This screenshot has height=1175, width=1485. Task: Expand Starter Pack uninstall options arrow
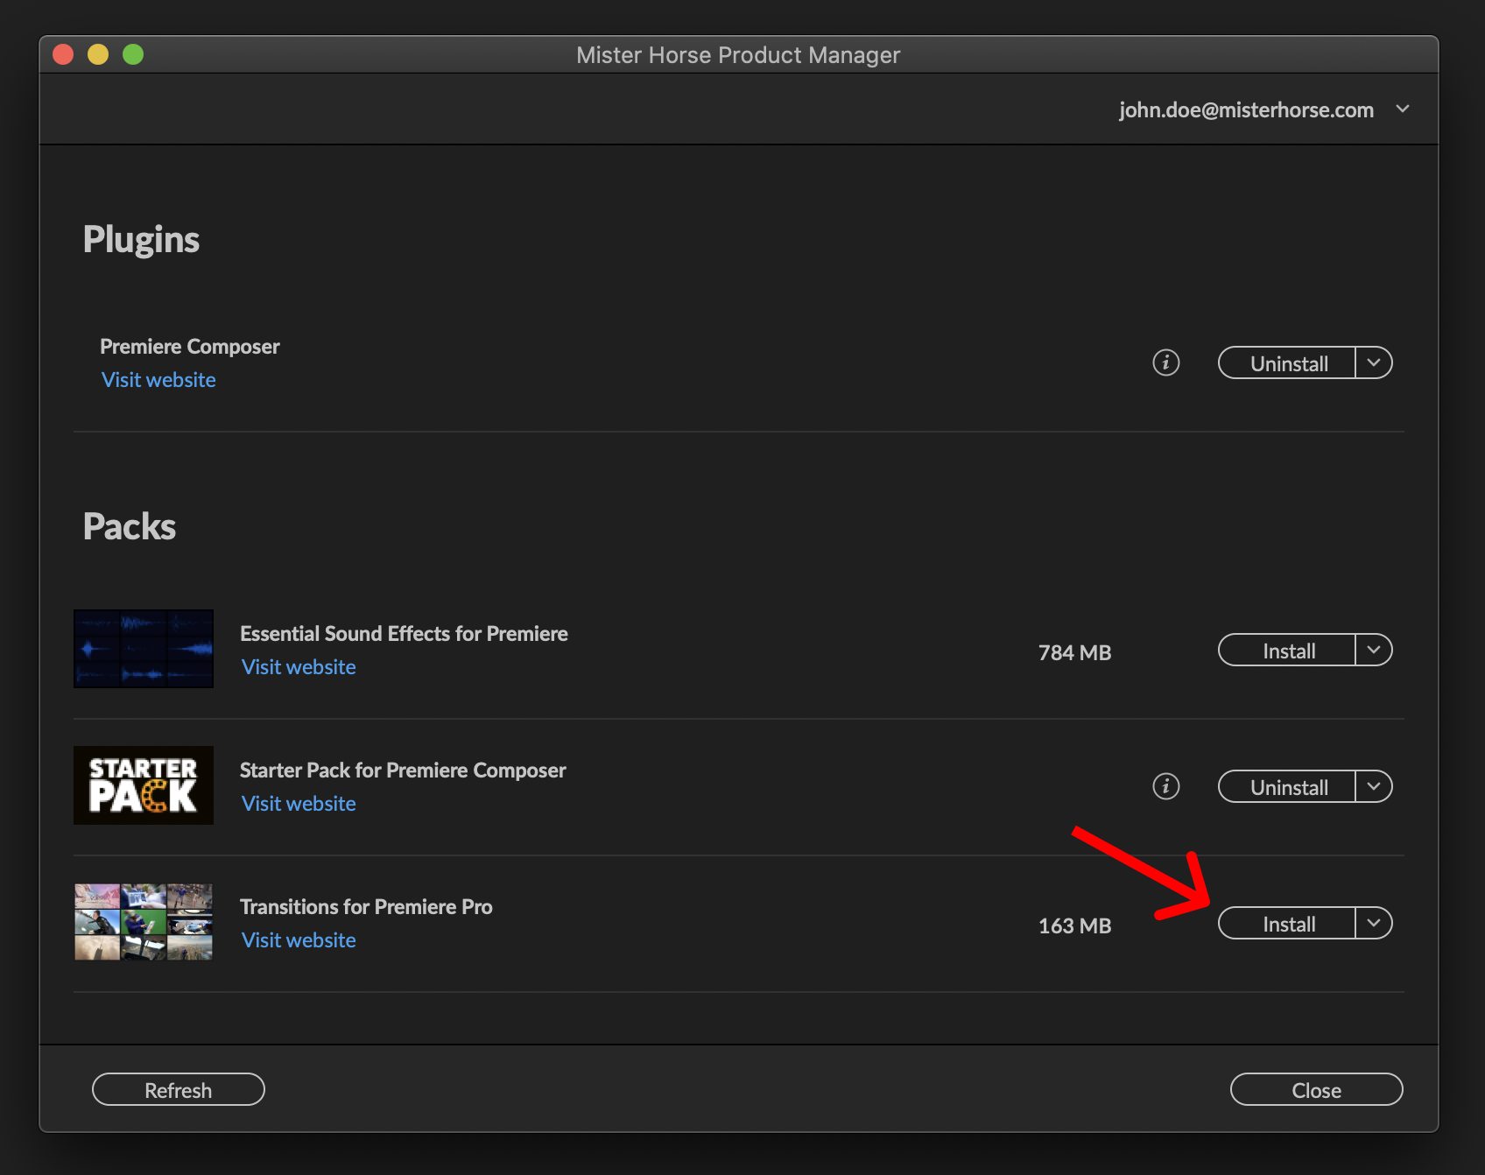coord(1374,786)
